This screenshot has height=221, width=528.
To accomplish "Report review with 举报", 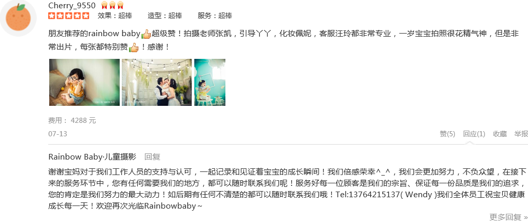I will pyautogui.click(x=521, y=134).
